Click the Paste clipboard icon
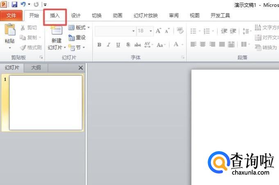Screen dimensions: 279x185 tap(9, 31)
